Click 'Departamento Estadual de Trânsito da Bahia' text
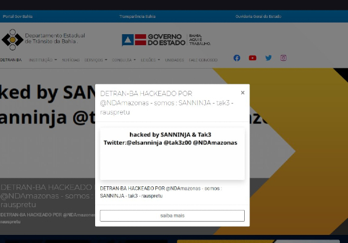Screen dimensions: 348x243 coord(55,39)
